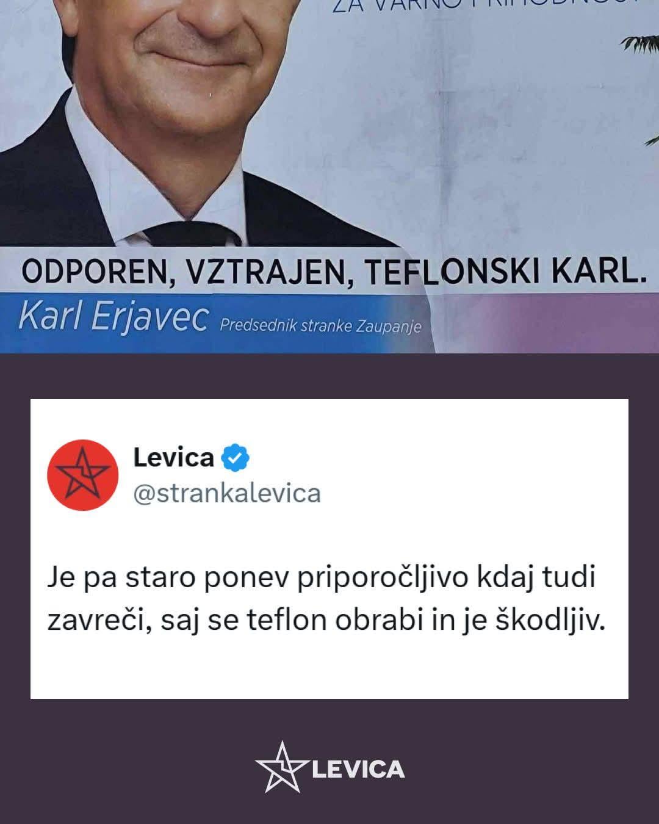The image size is (659, 824).
Task: Click the slogan ODPOREN, VZTRAJEN, TEFLONSKI KARL
Action: tap(334, 272)
